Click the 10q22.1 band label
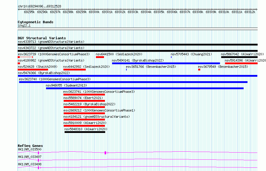This screenshot has height=171, width=266. [x=24, y=26]
